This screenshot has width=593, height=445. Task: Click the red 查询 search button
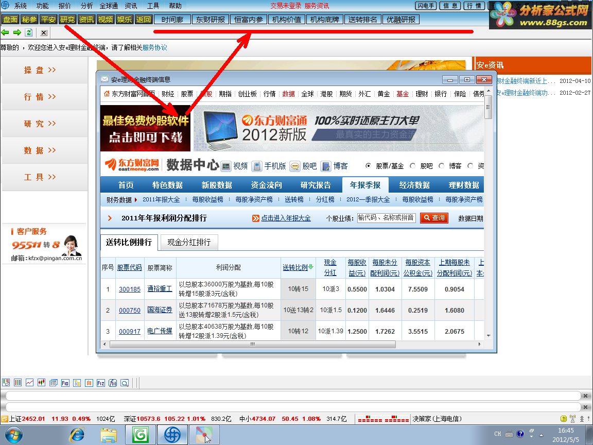point(434,218)
